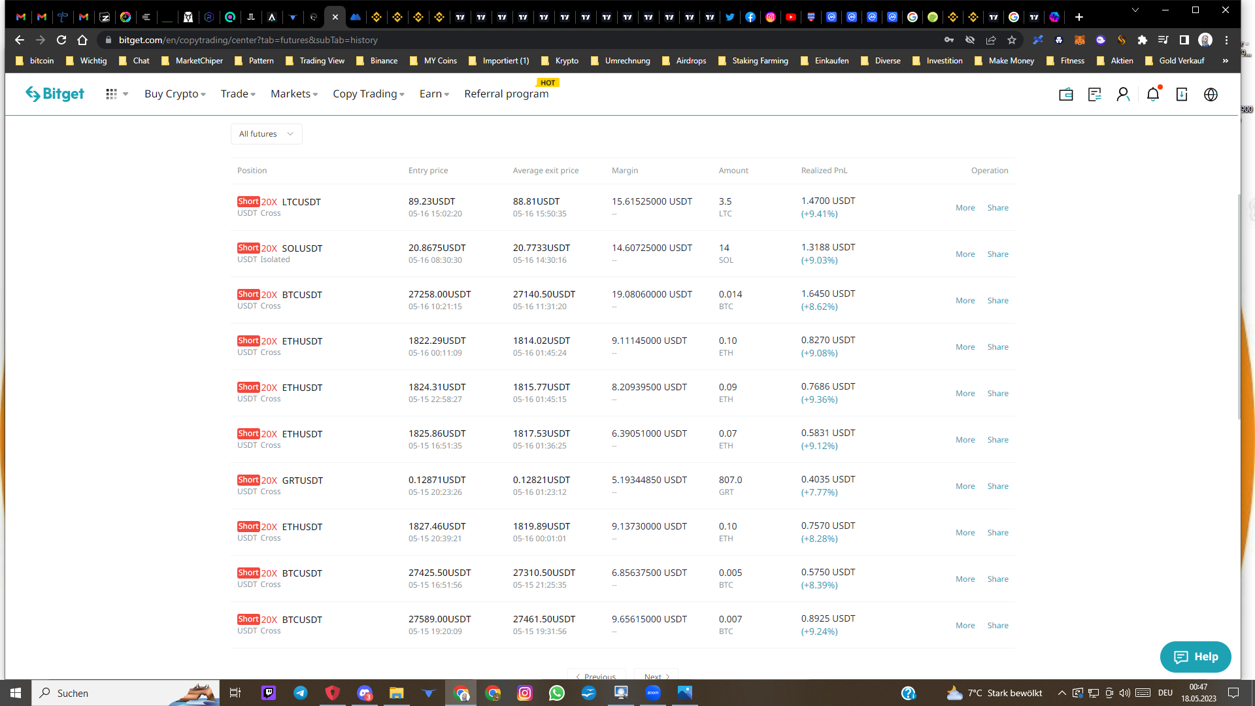Go to Next page of history
The image size is (1255, 706).
(x=656, y=676)
